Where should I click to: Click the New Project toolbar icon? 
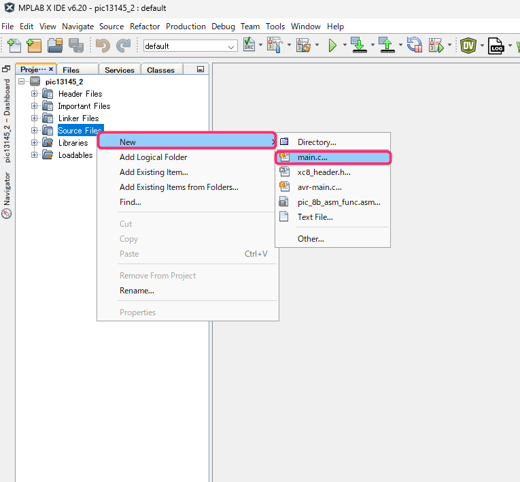pos(34,46)
